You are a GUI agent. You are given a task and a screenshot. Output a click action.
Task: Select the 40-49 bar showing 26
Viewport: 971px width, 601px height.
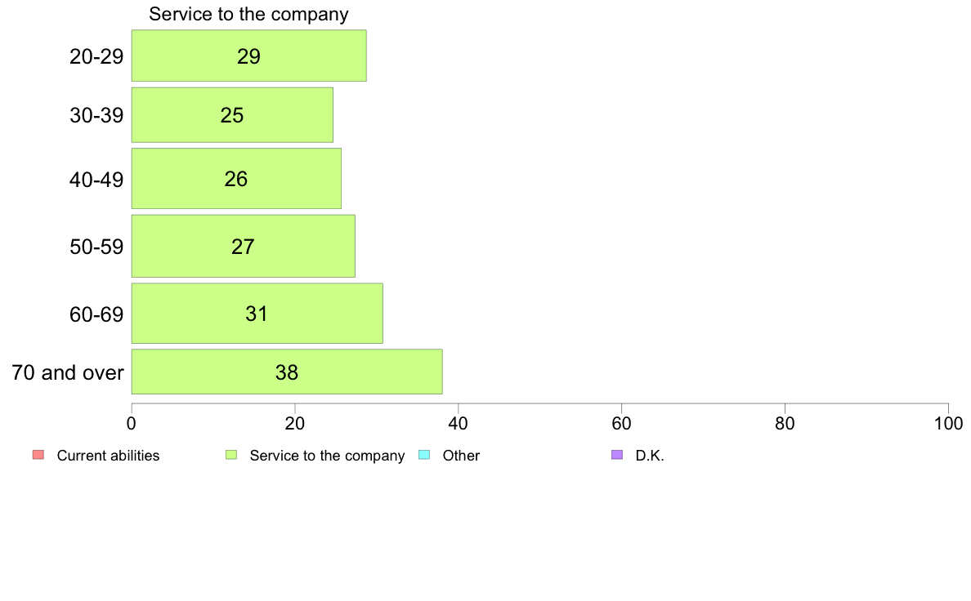point(236,178)
